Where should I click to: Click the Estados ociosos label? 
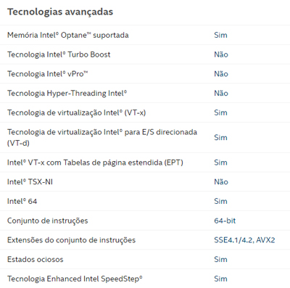[x=36, y=260]
